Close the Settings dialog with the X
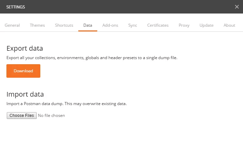 (x=237, y=7)
